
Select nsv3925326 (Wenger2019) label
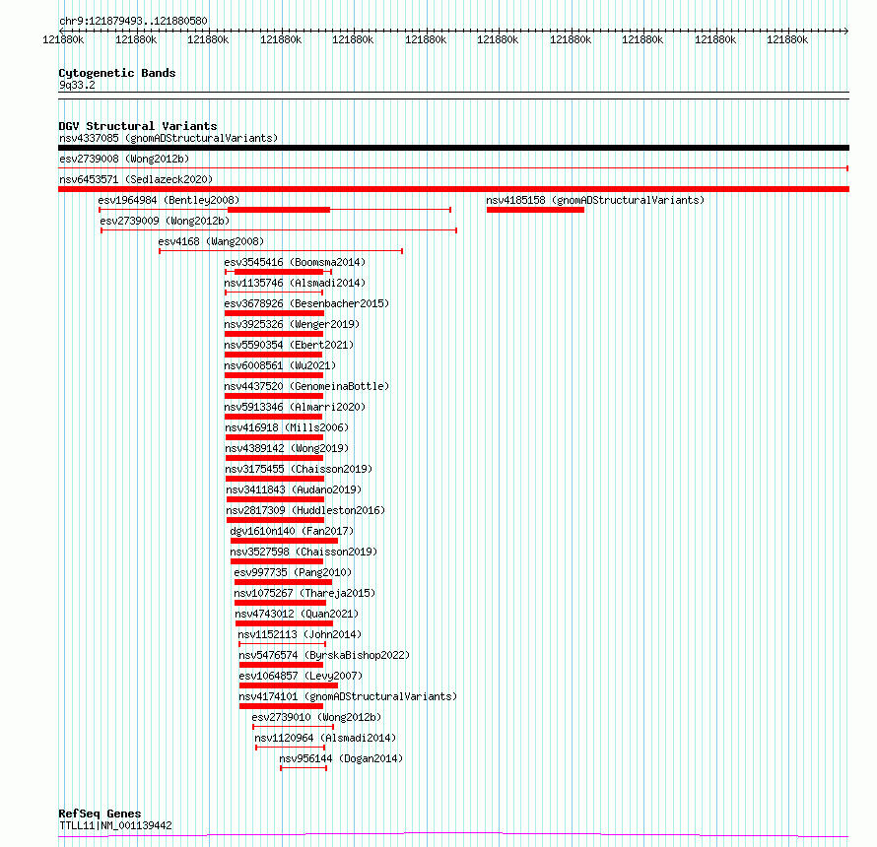tap(292, 324)
